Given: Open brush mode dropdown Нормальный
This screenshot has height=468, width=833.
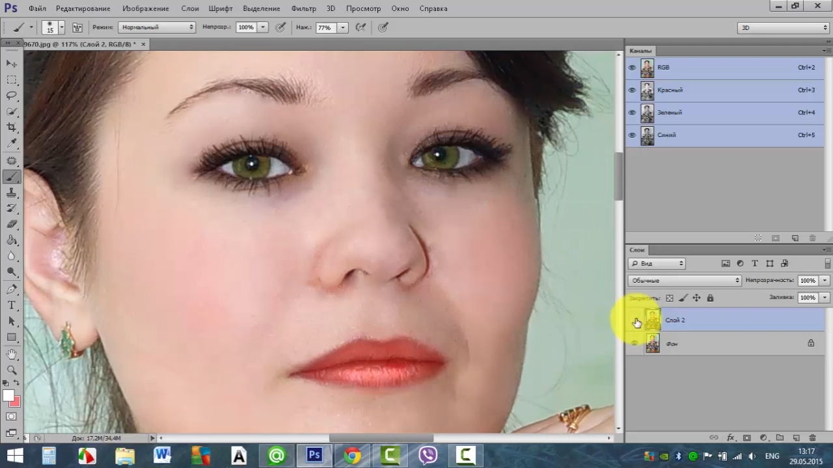Looking at the screenshot, I should click(156, 27).
